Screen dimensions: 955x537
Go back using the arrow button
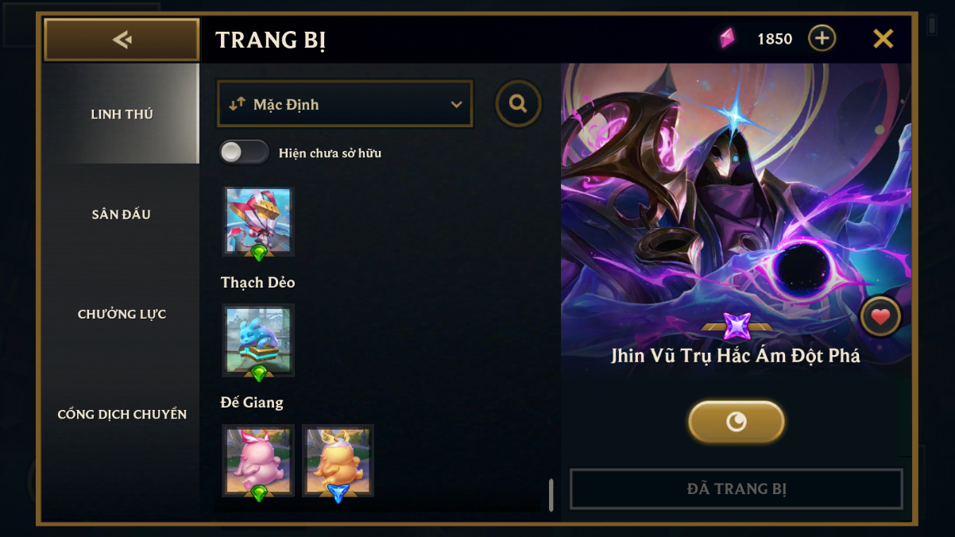click(x=122, y=40)
